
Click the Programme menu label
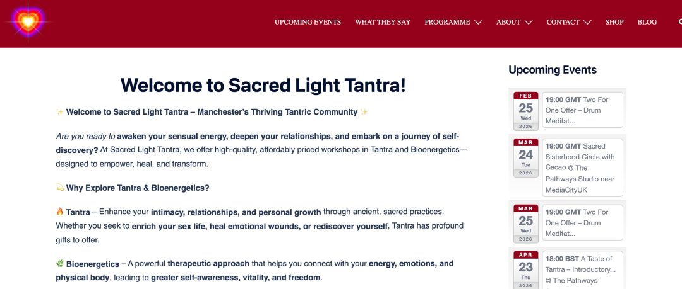point(447,22)
